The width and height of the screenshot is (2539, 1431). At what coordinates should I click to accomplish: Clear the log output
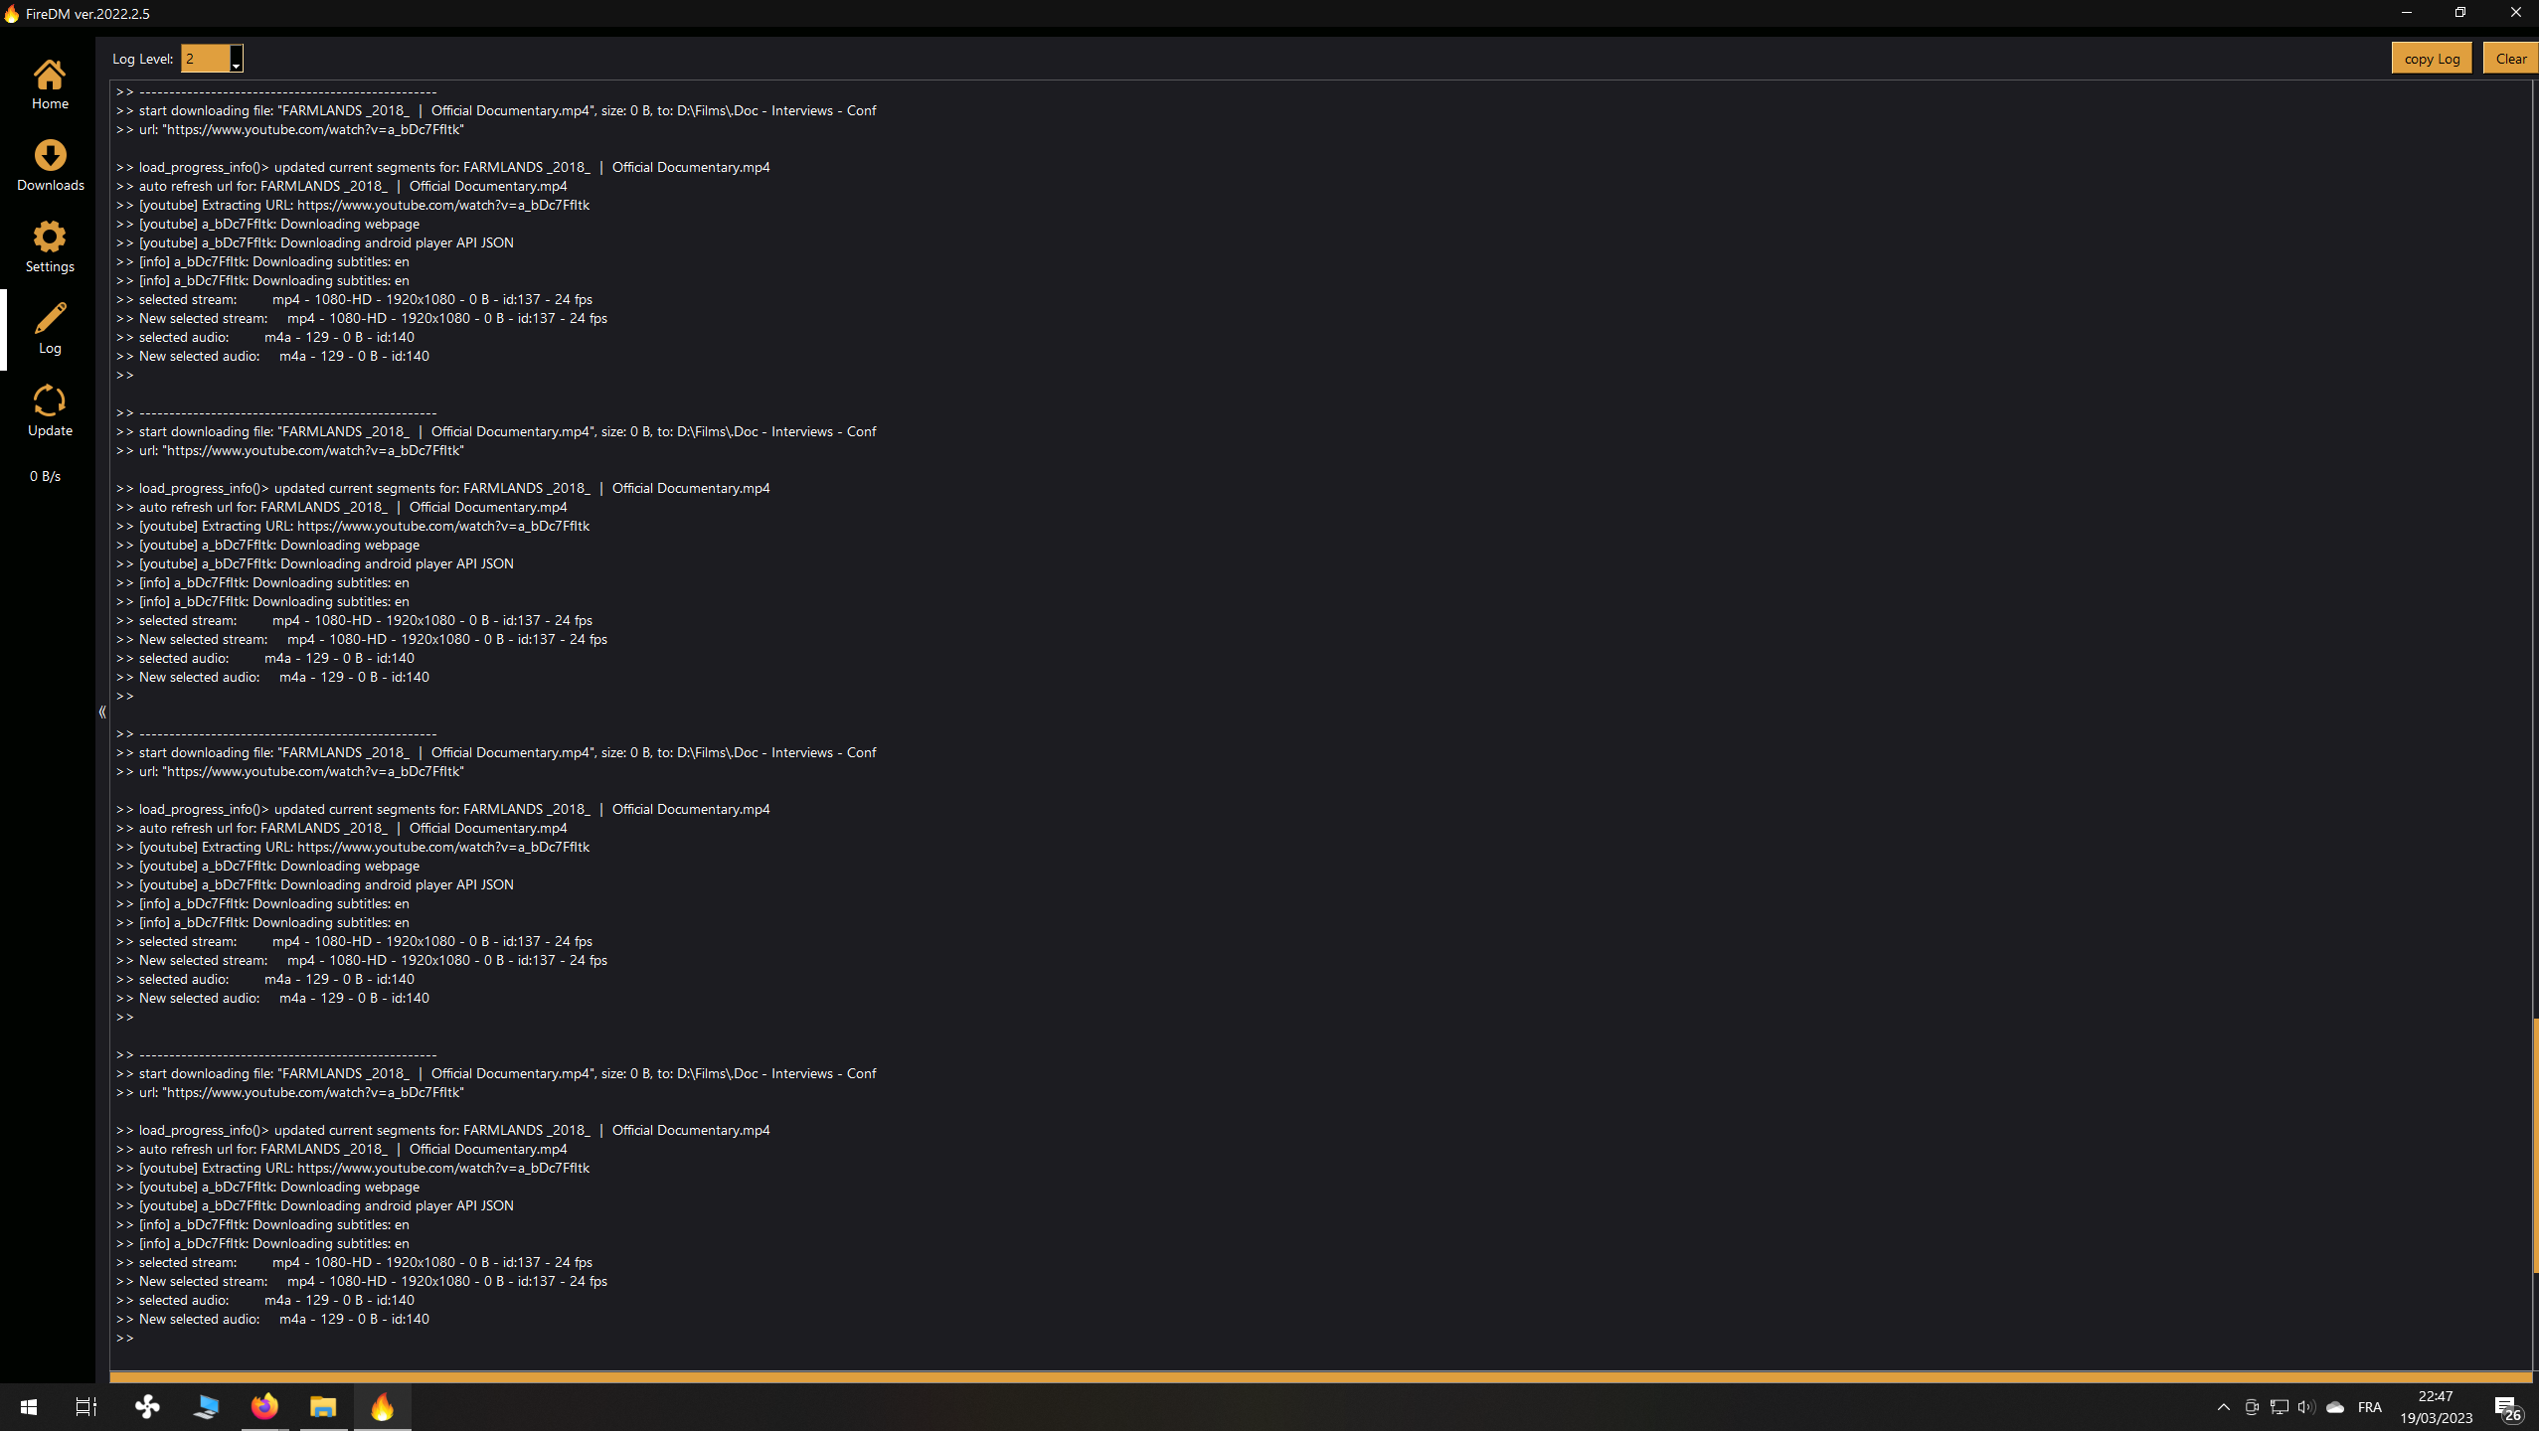click(x=2510, y=59)
